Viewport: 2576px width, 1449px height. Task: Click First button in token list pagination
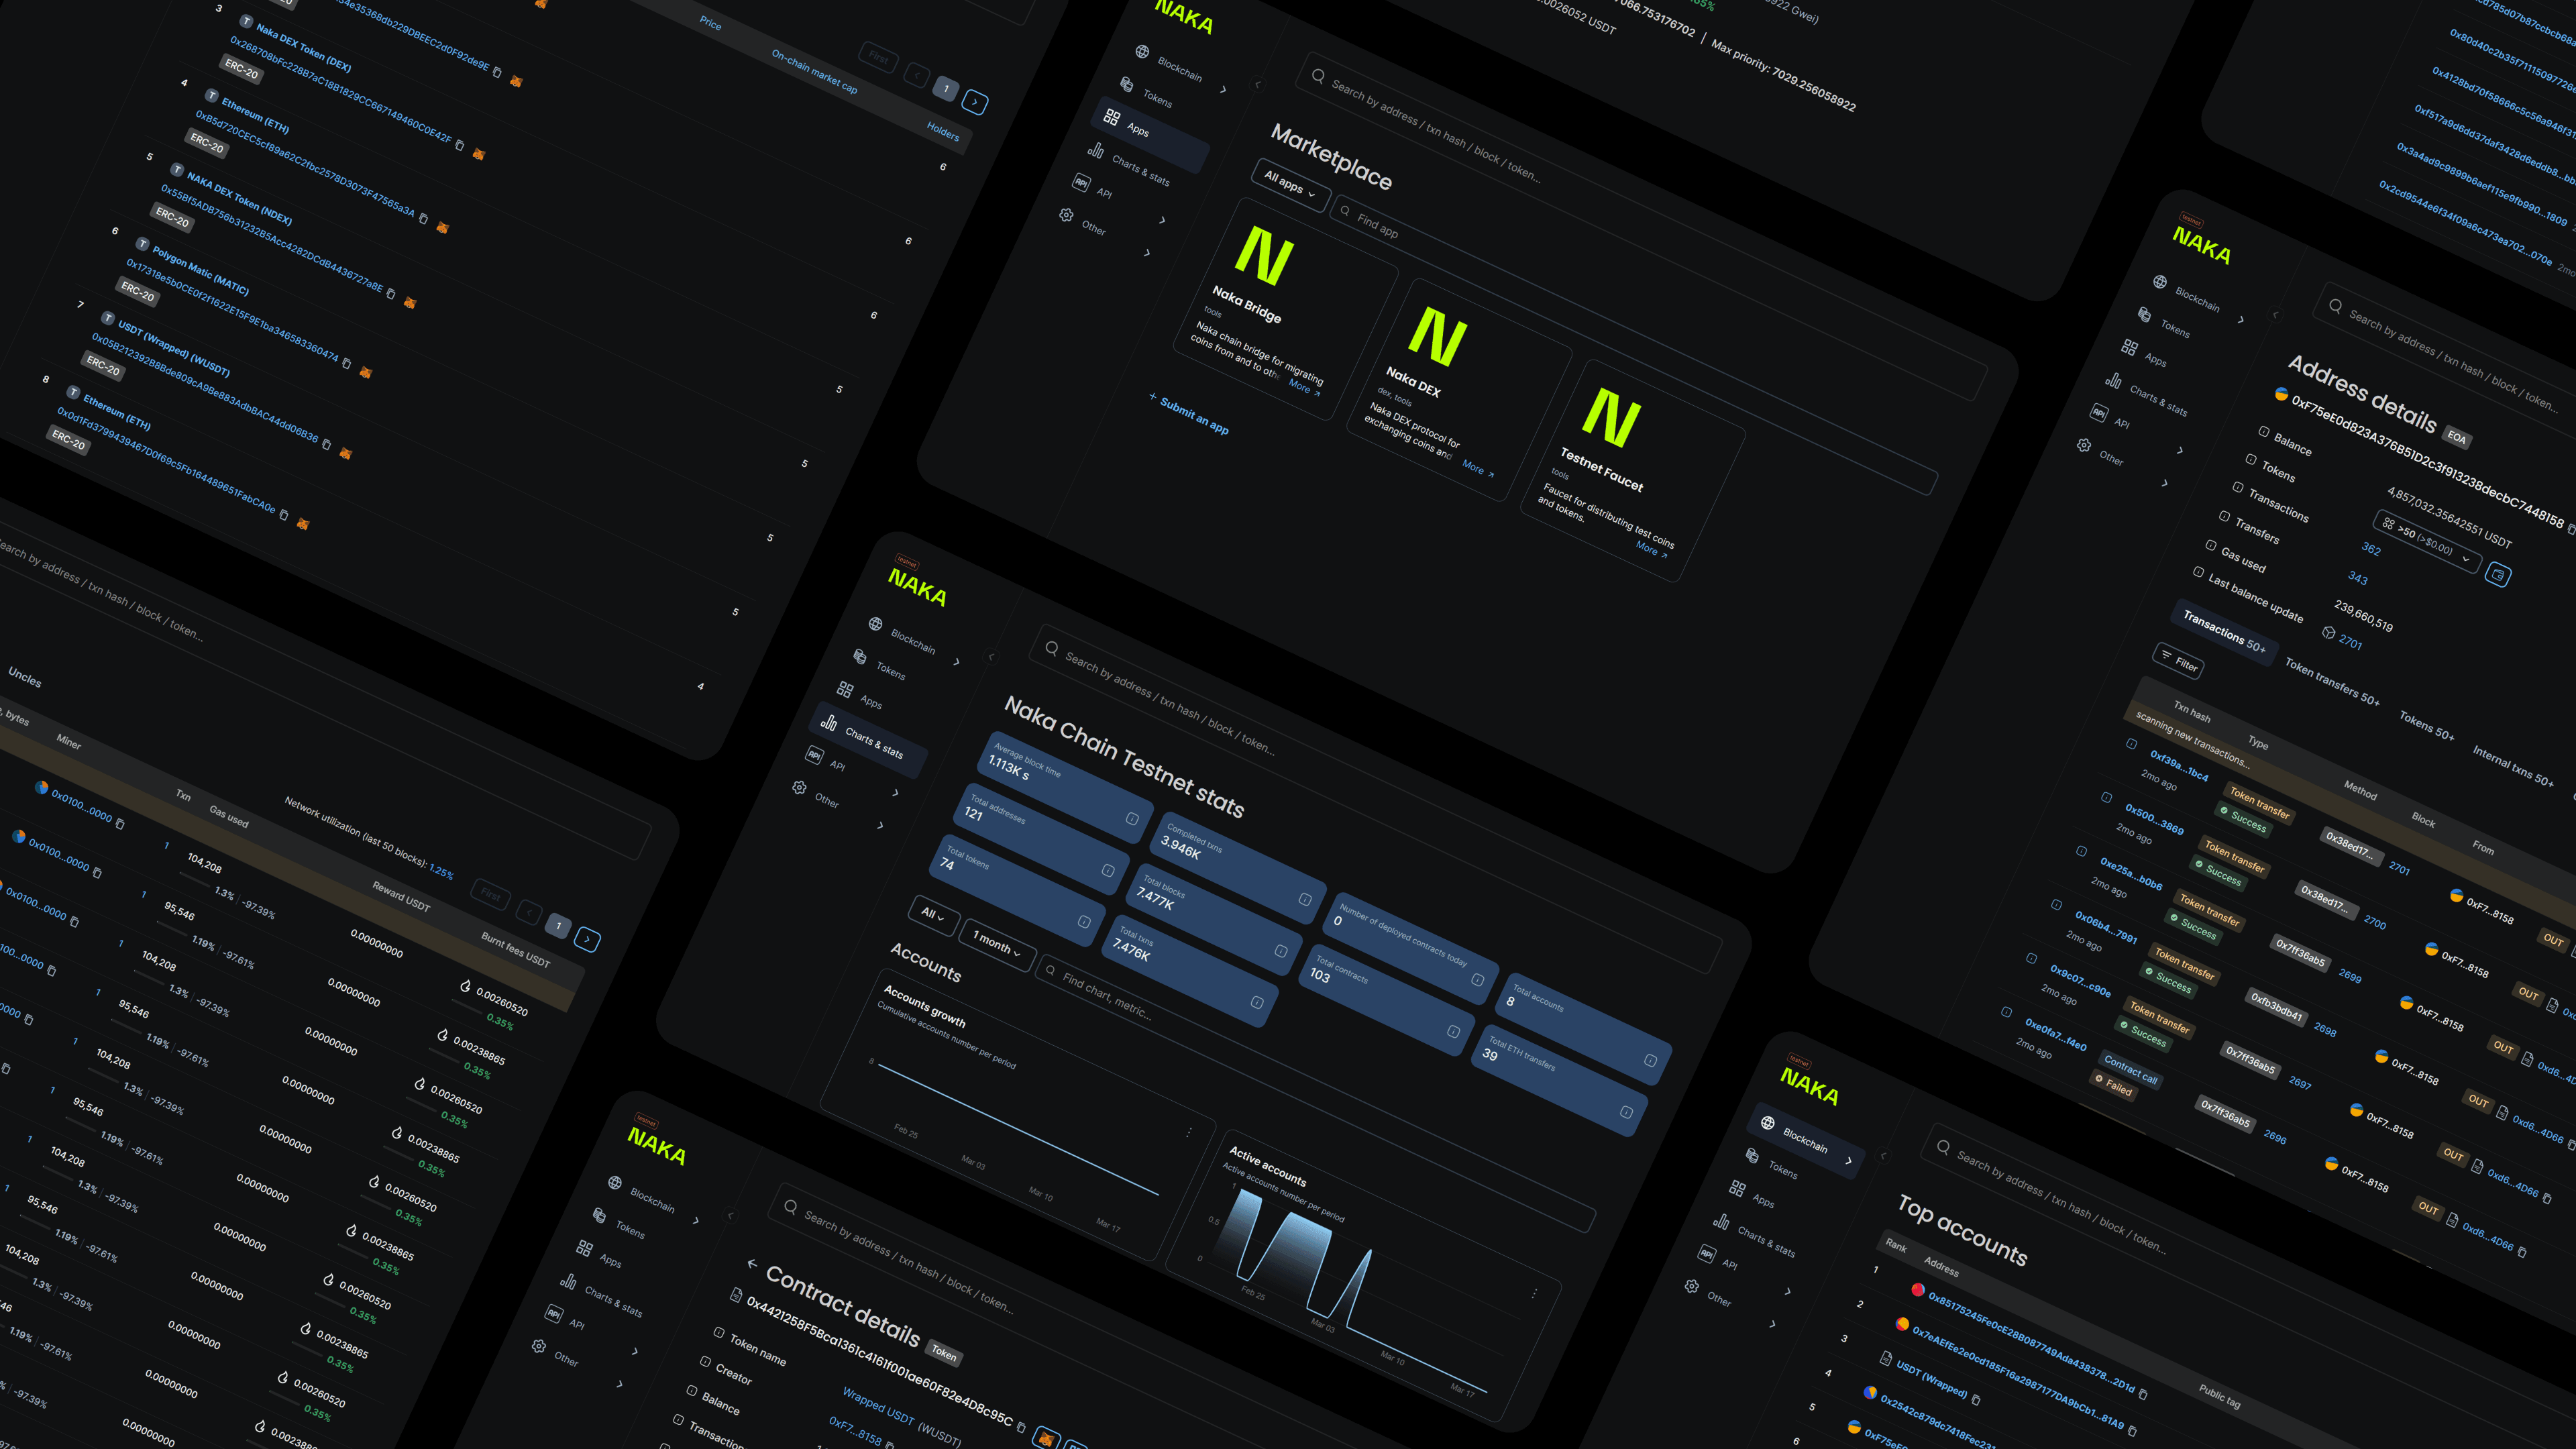point(879,57)
